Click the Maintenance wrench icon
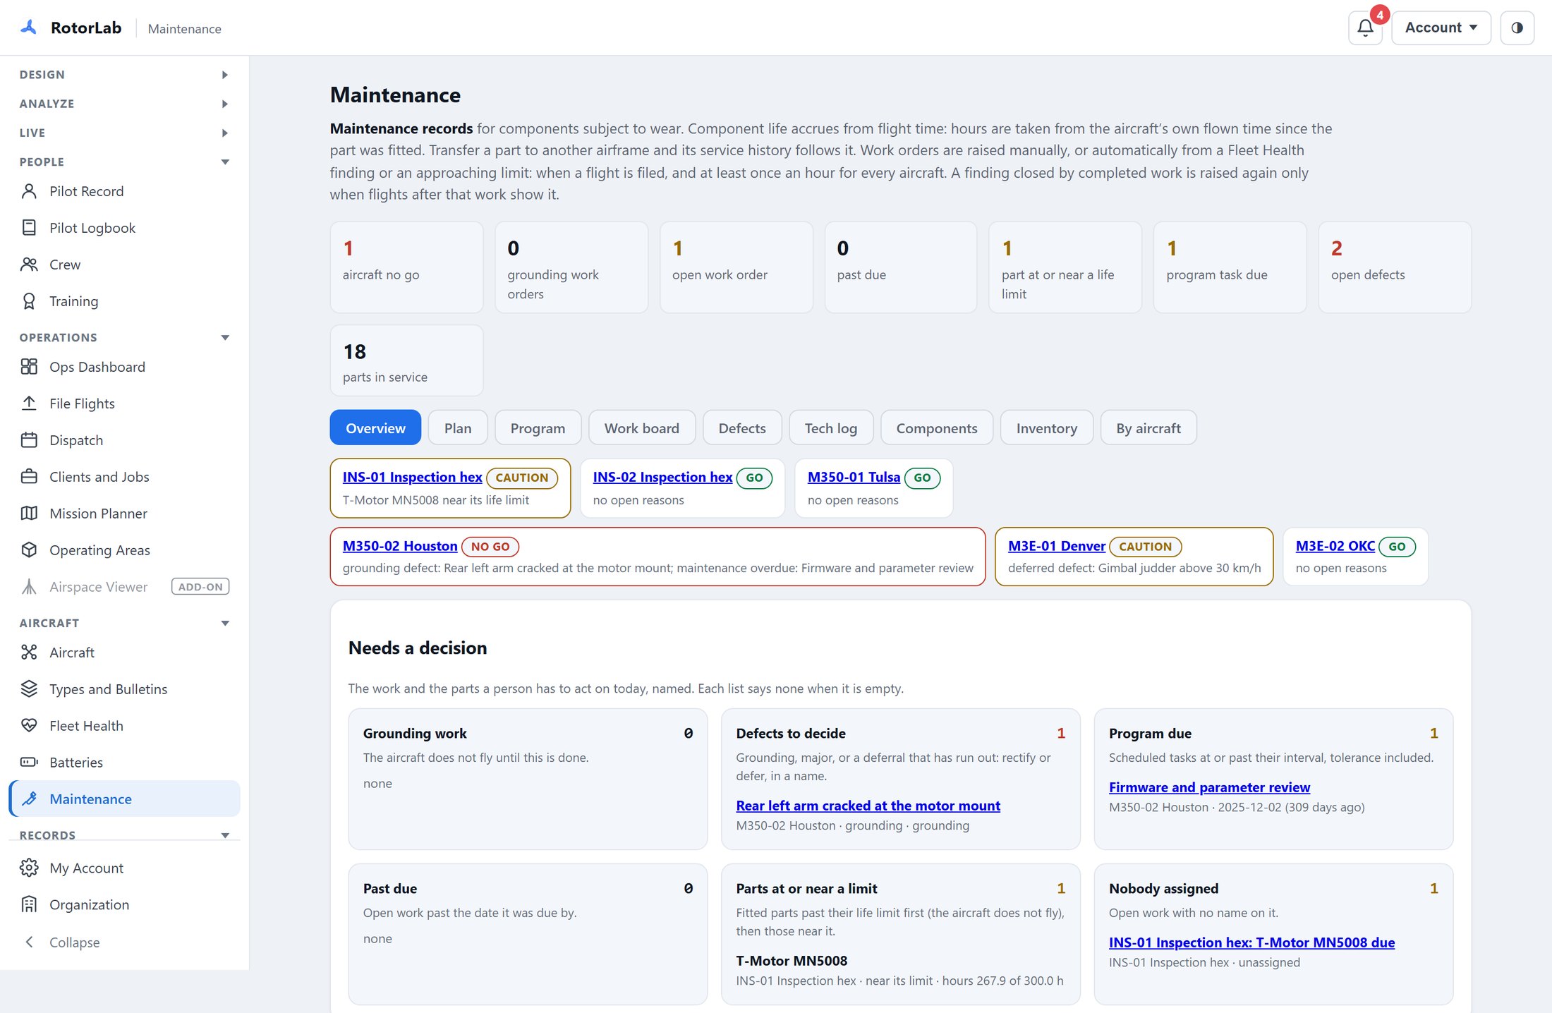 [x=29, y=799]
